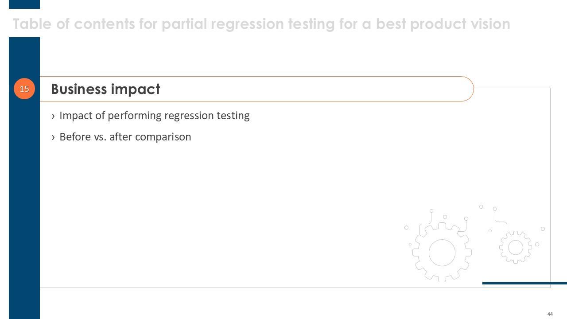Click the circle node right of the small gear
The image size is (567, 319).
coord(537,244)
